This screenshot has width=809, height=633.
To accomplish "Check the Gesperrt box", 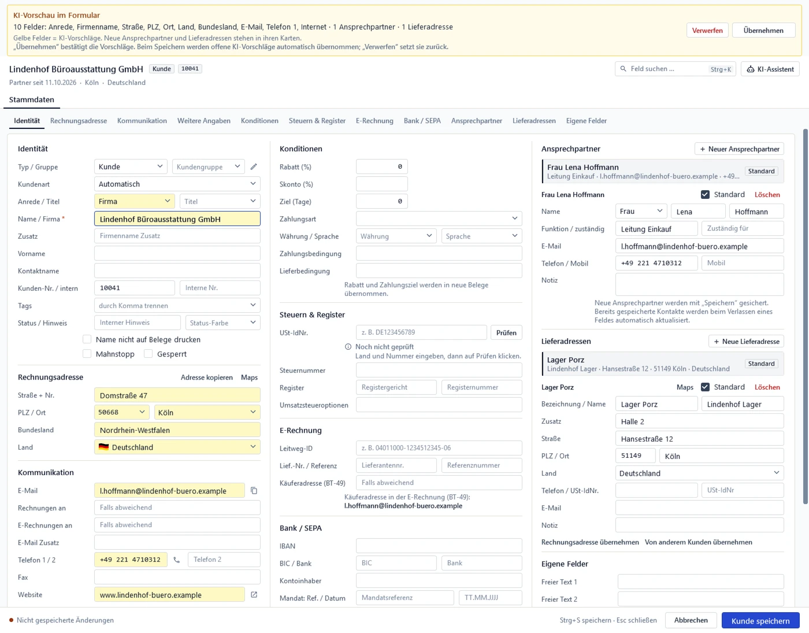I will pyautogui.click(x=149, y=354).
